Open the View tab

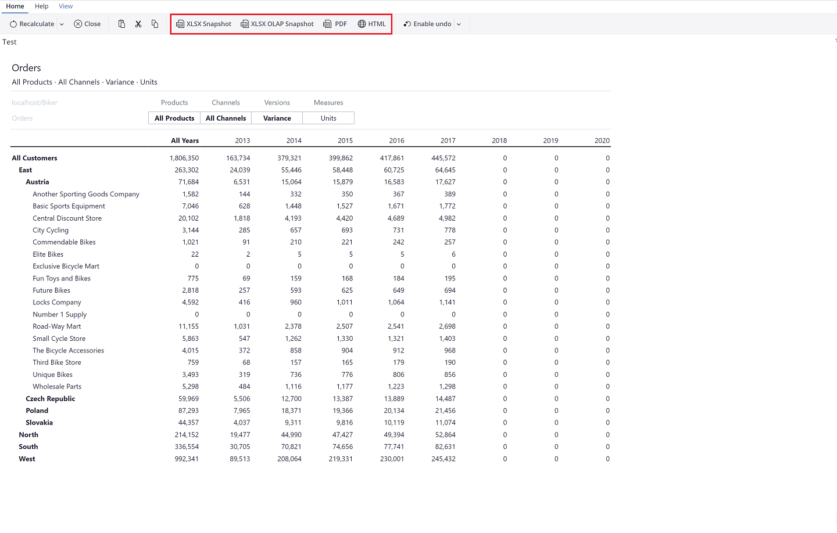pyautogui.click(x=66, y=6)
